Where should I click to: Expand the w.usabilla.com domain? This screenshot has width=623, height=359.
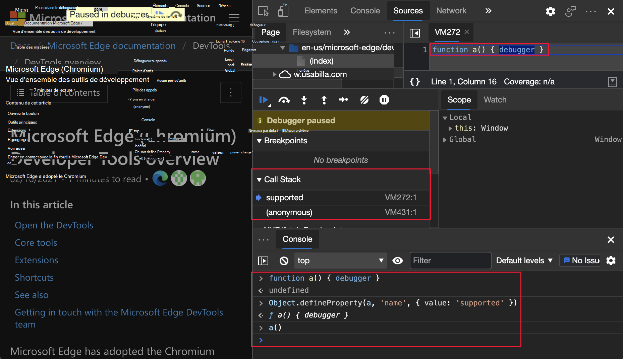pos(275,74)
